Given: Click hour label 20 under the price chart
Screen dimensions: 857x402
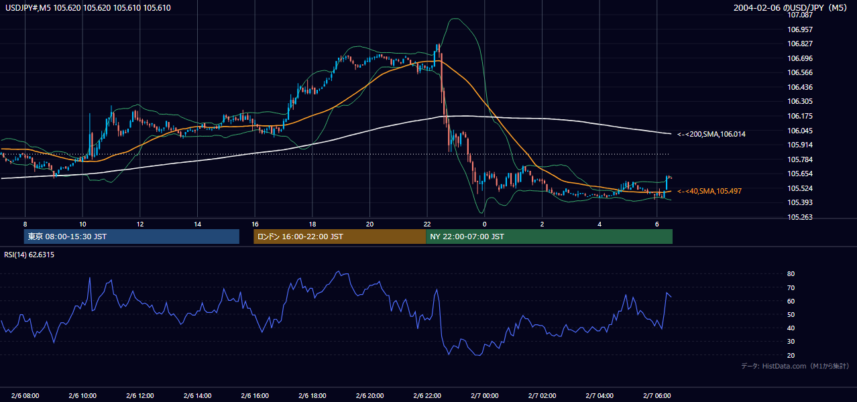Looking at the screenshot, I should pos(369,224).
